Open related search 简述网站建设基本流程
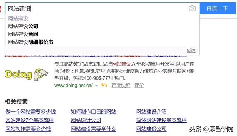 click(x=161, y=120)
